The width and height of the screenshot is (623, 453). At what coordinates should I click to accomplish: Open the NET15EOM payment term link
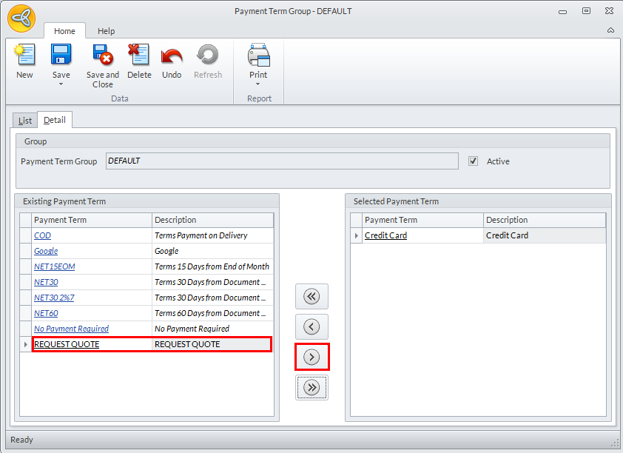click(54, 266)
